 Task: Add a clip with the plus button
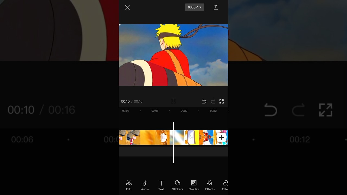click(221, 138)
